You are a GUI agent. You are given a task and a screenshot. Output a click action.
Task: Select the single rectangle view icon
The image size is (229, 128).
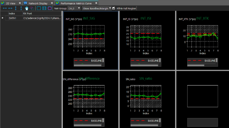(39, 8)
